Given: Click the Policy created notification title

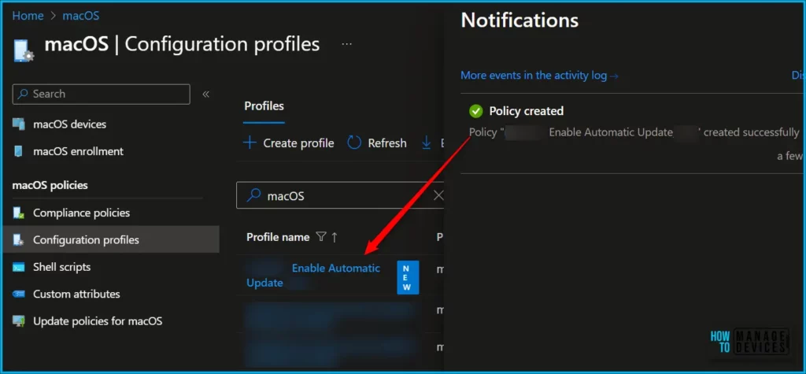Looking at the screenshot, I should click(x=527, y=110).
